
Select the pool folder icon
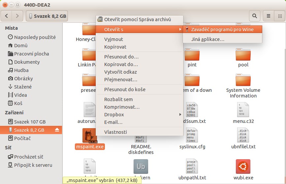click(243, 55)
